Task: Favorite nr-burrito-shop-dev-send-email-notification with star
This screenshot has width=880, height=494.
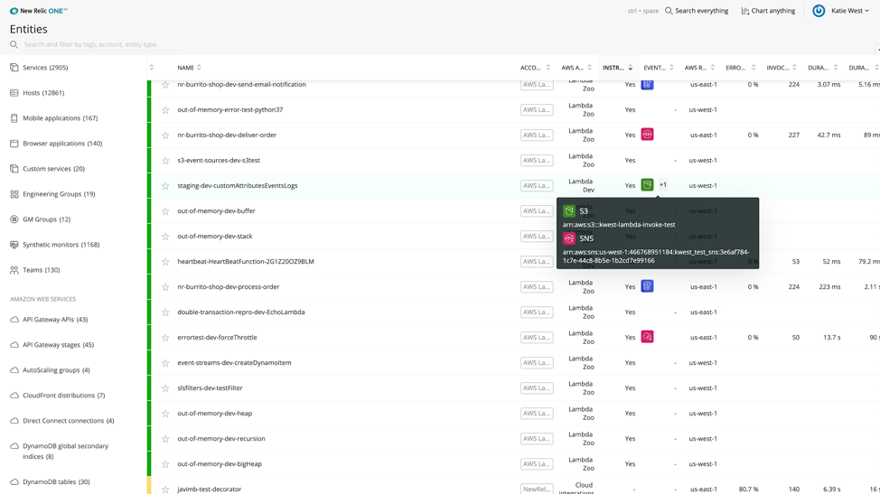Action: point(165,85)
